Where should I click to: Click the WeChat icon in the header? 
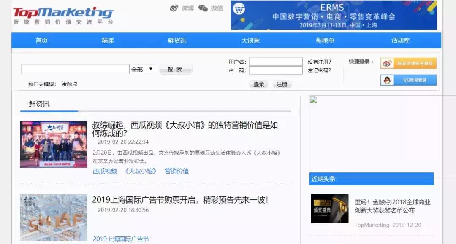[203, 8]
